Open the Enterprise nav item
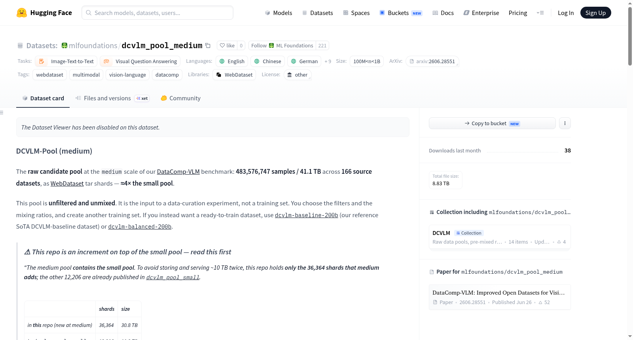633x340 pixels. (x=481, y=13)
